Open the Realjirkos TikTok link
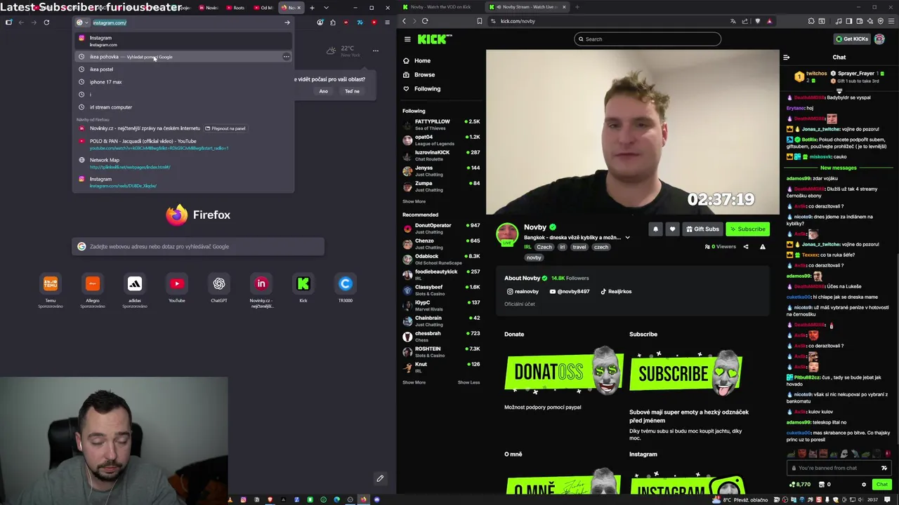 pyautogui.click(x=616, y=292)
